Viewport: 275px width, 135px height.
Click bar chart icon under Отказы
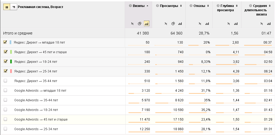pos(207,24)
